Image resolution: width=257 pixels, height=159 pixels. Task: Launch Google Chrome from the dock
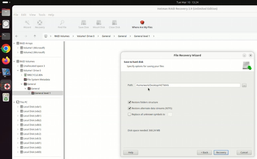(x=6, y=48)
